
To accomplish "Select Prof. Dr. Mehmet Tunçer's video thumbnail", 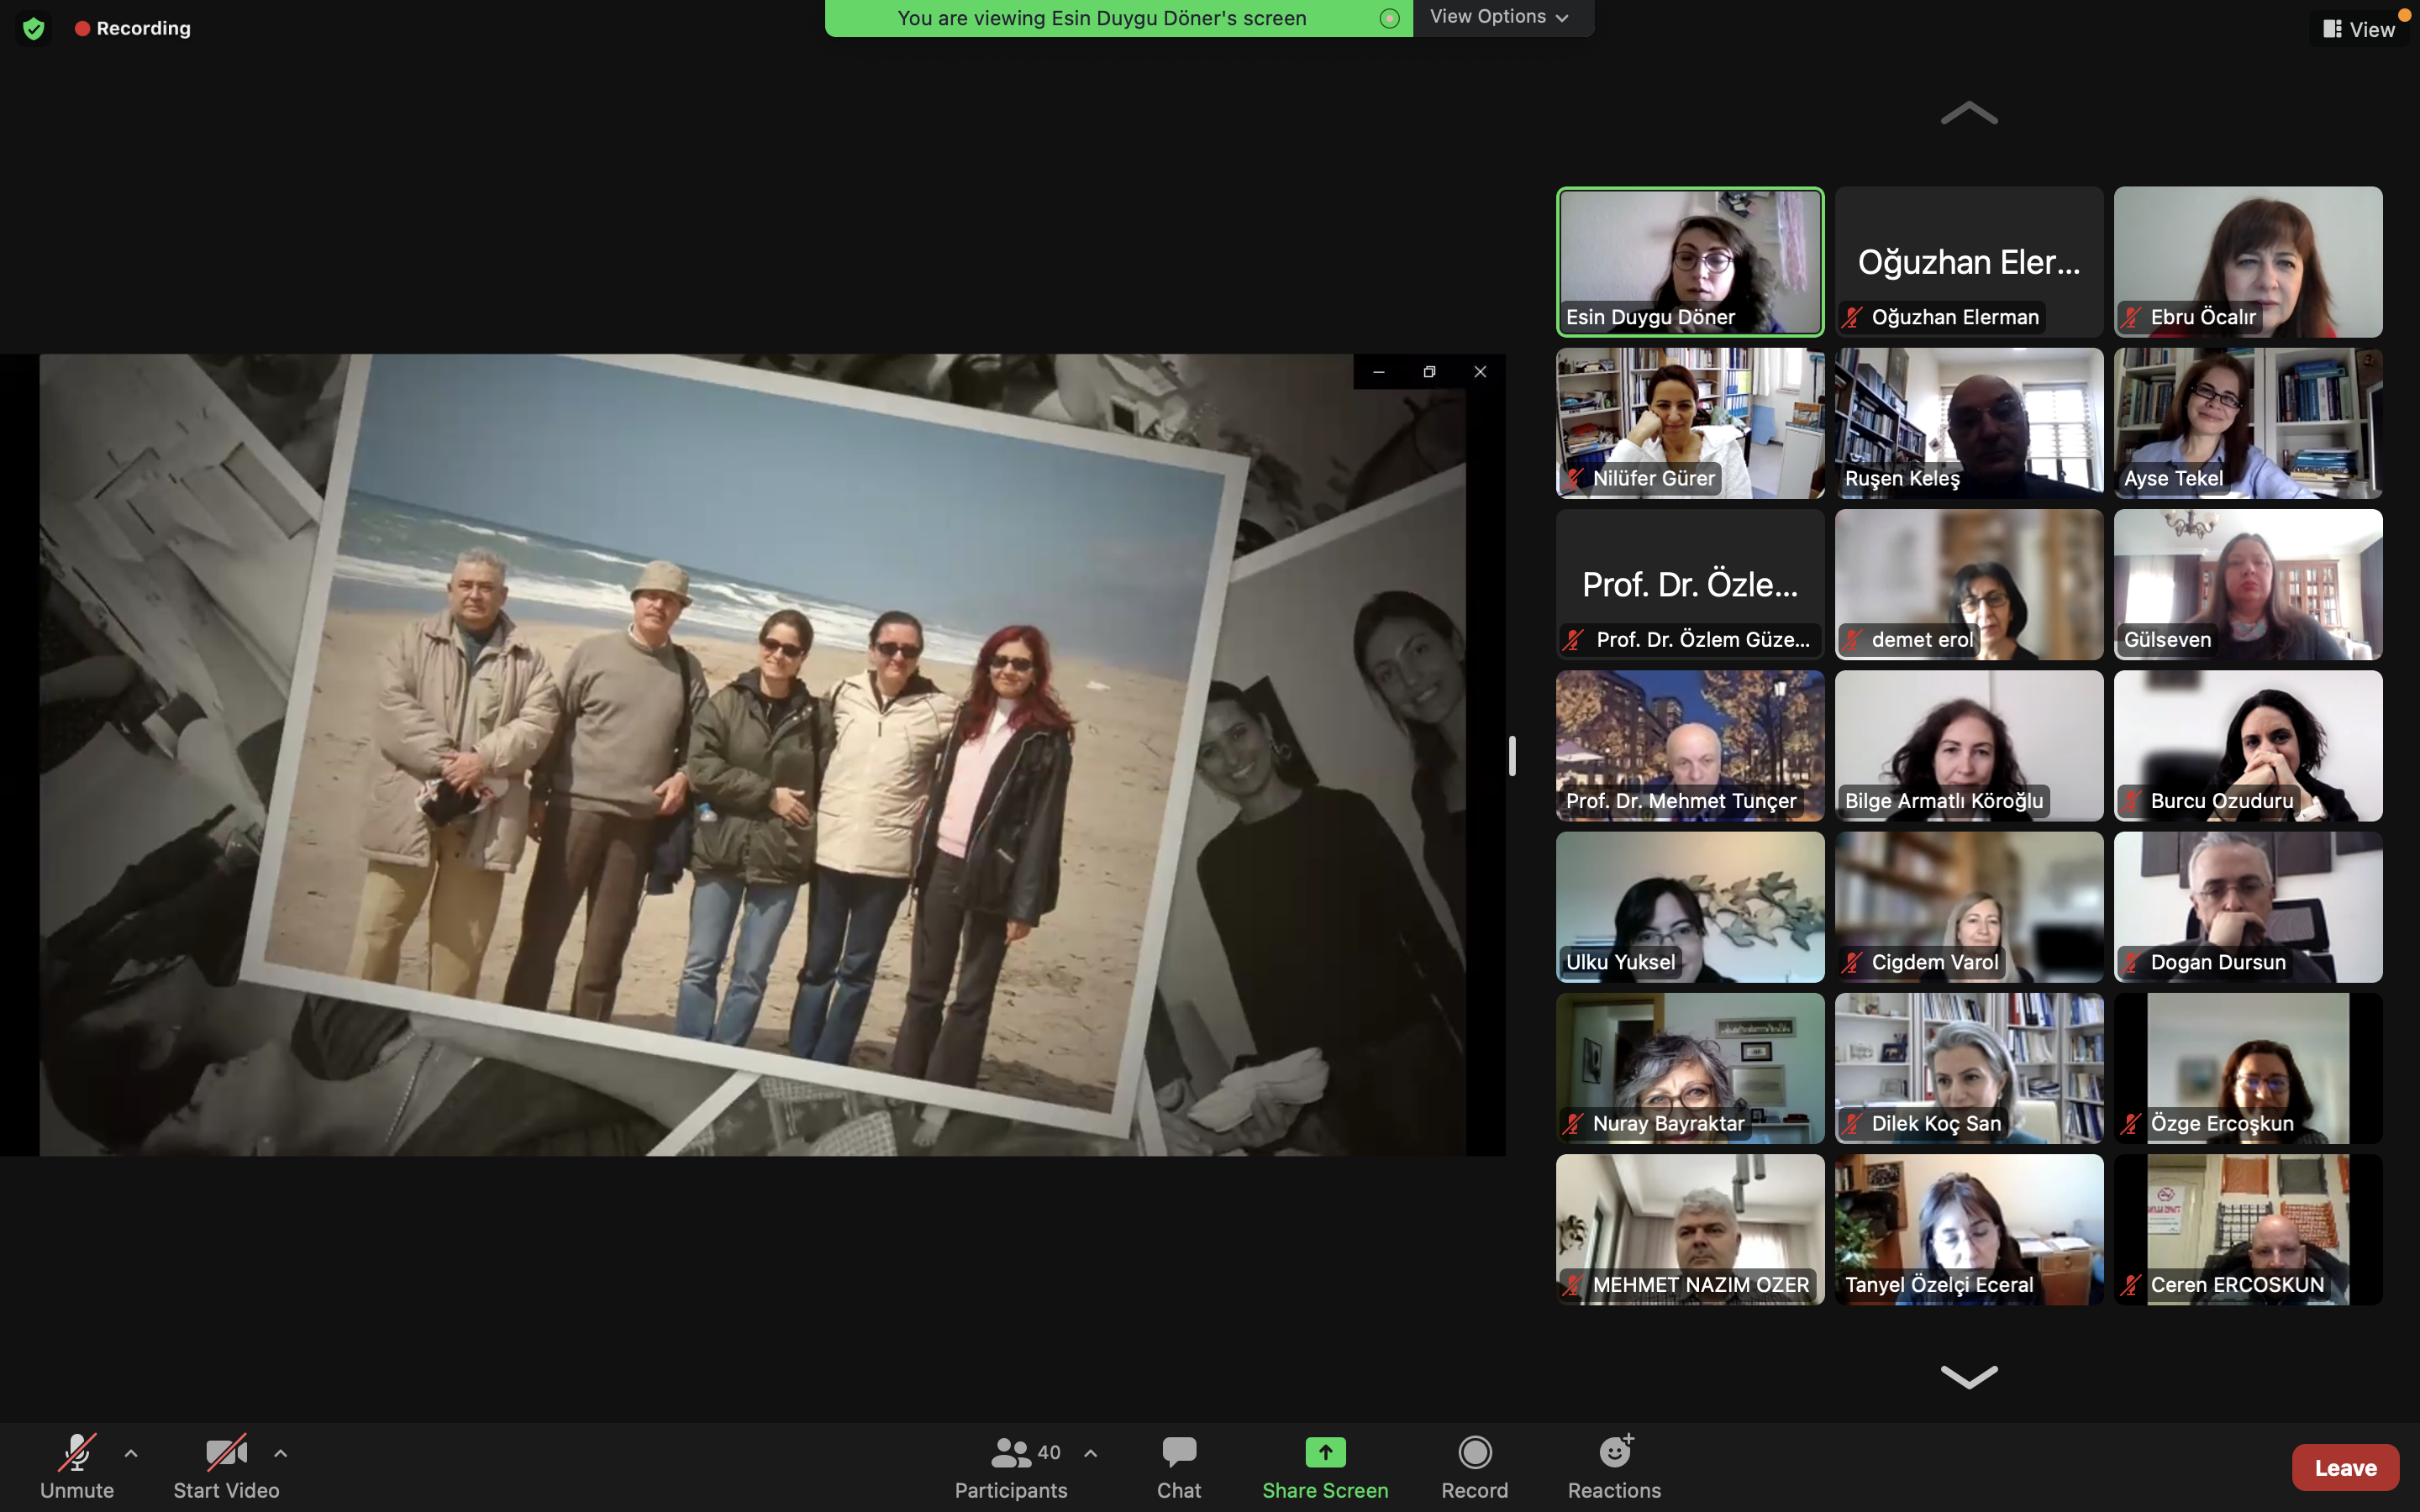I will [x=1690, y=746].
